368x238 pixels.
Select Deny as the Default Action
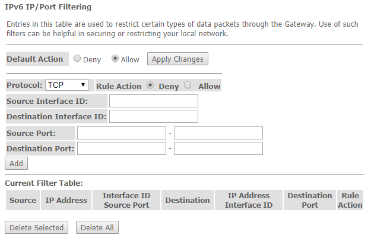tap(77, 59)
